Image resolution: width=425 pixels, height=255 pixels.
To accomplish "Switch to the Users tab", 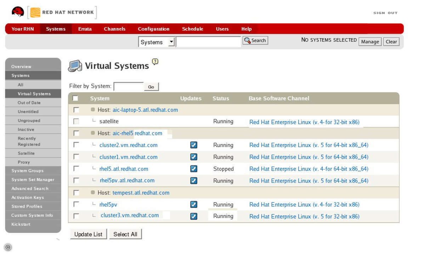I will pos(222,29).
